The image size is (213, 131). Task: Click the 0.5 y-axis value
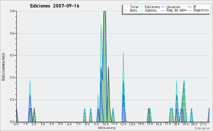point(12,55)
